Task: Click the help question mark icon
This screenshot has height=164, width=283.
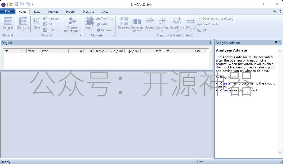Action: click(280, 11)
